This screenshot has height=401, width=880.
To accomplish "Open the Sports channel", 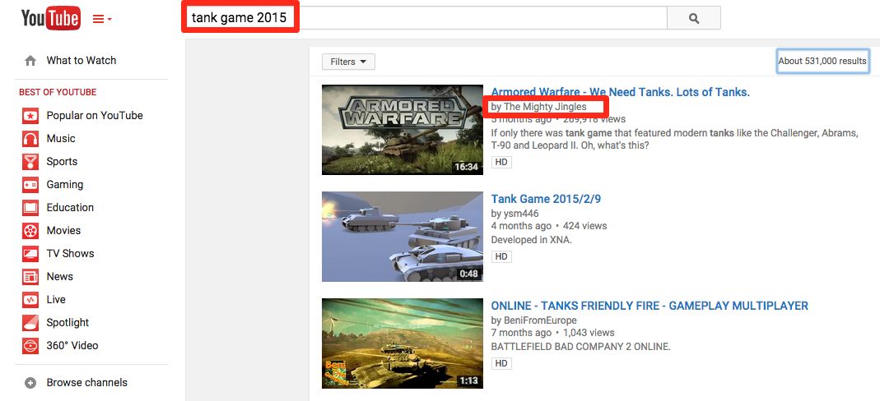I will (x=62, y=161).
